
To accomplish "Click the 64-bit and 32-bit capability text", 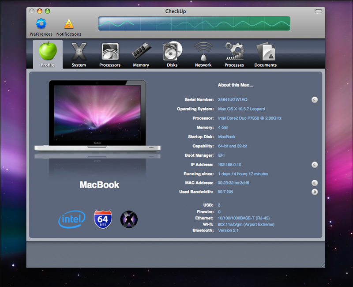I will pos(233,146).
